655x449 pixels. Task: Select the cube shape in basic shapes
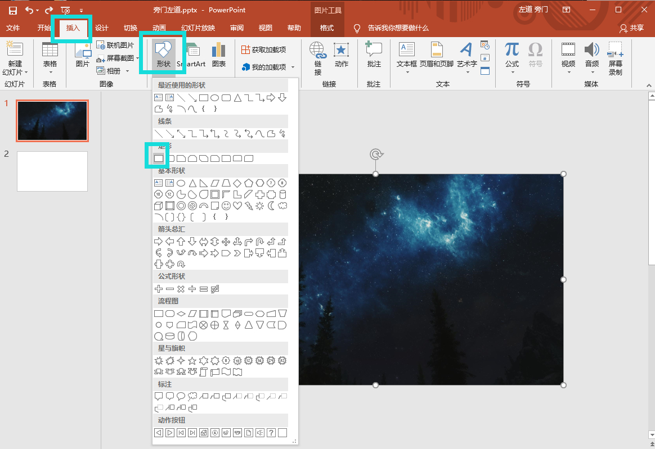coord(158,206)
